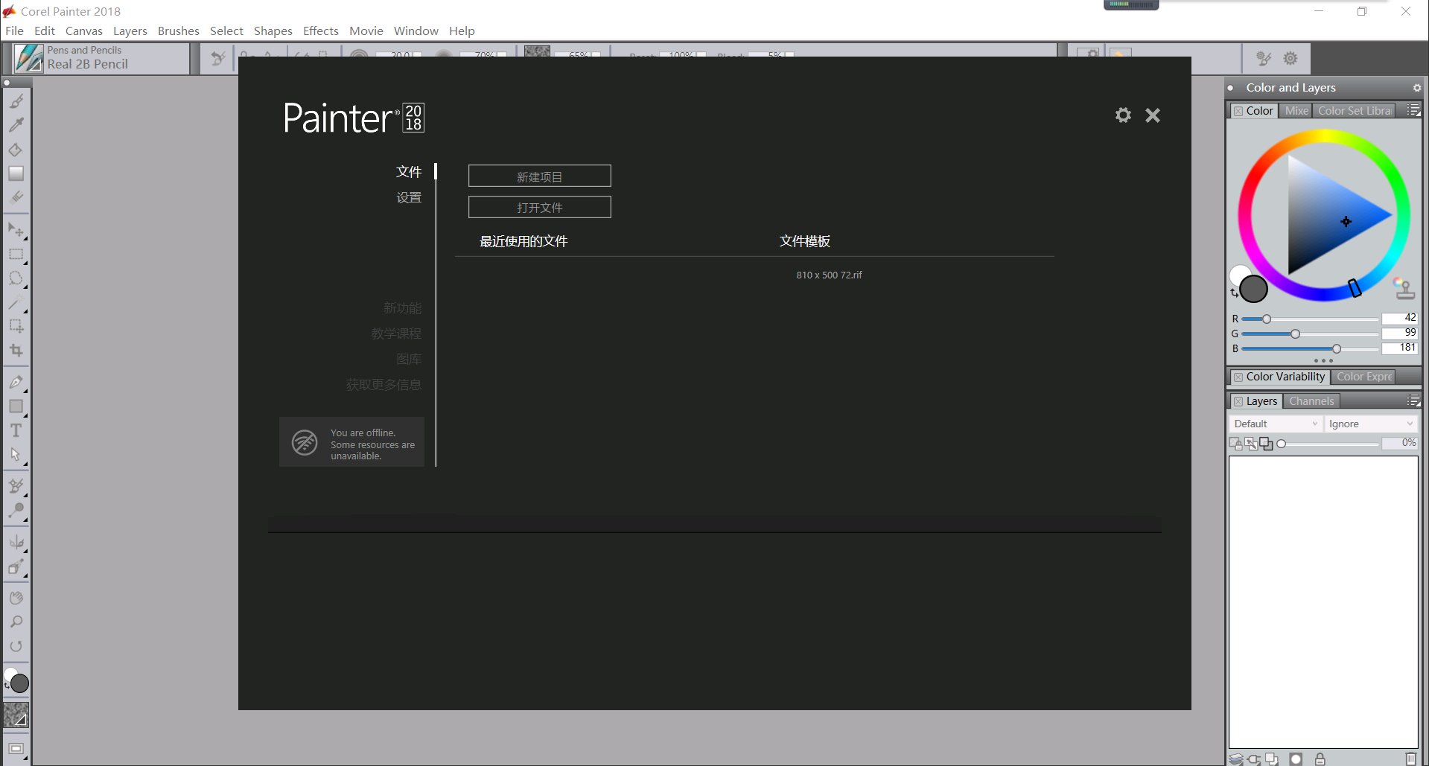Image resolution: width=1429 pixels, height=766 pixels.
Task: Open the Layers panel options menu
Action: click(1413, 401)
